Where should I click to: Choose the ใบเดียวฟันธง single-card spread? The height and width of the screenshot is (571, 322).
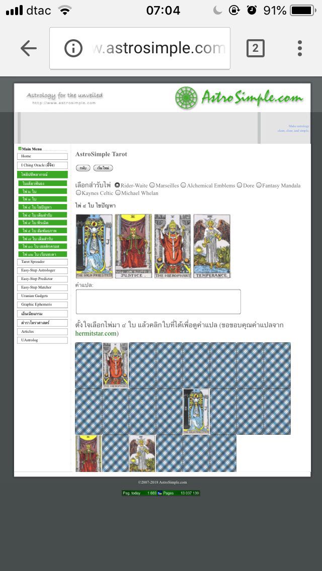point(43,183)
